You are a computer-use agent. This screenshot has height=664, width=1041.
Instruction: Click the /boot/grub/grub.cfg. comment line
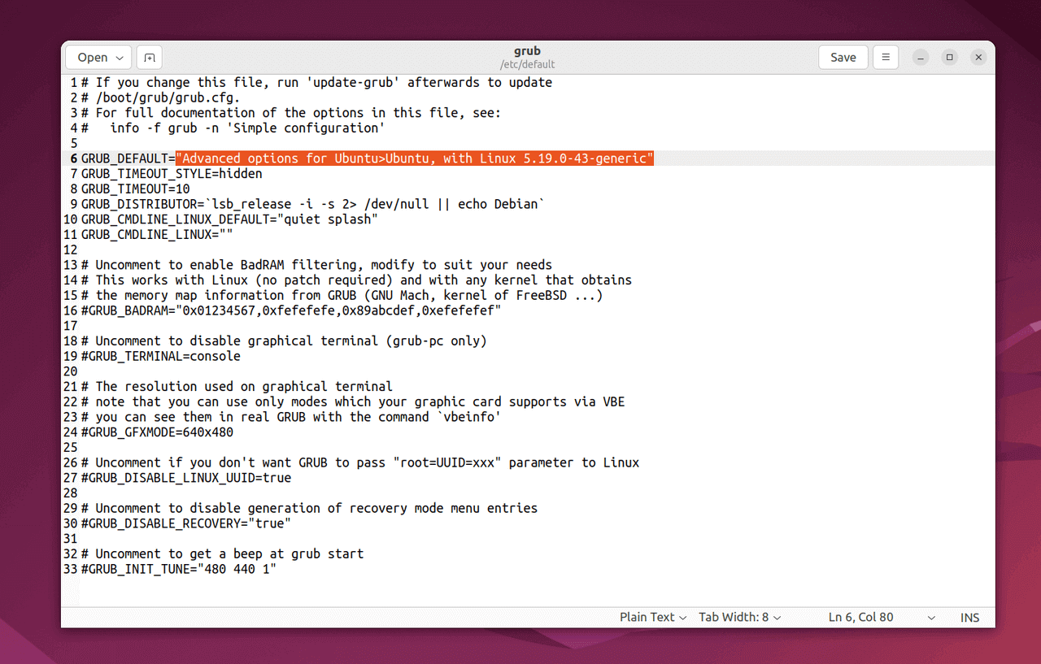tap(160, 98)
